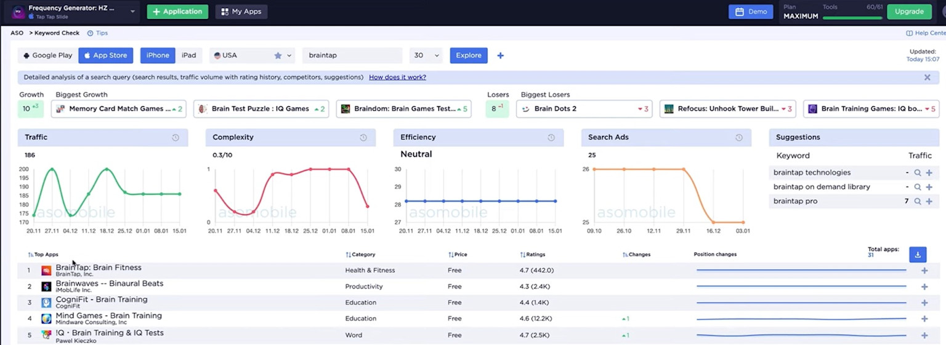
Task: Open the My Apps menu
Action: [x=241, y=12]
